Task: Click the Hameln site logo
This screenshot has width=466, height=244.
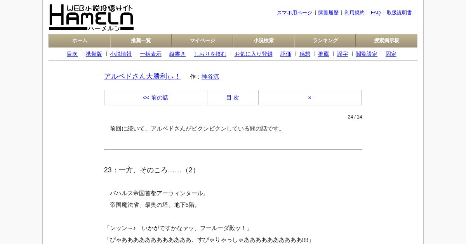Action: tap(91, 17)
